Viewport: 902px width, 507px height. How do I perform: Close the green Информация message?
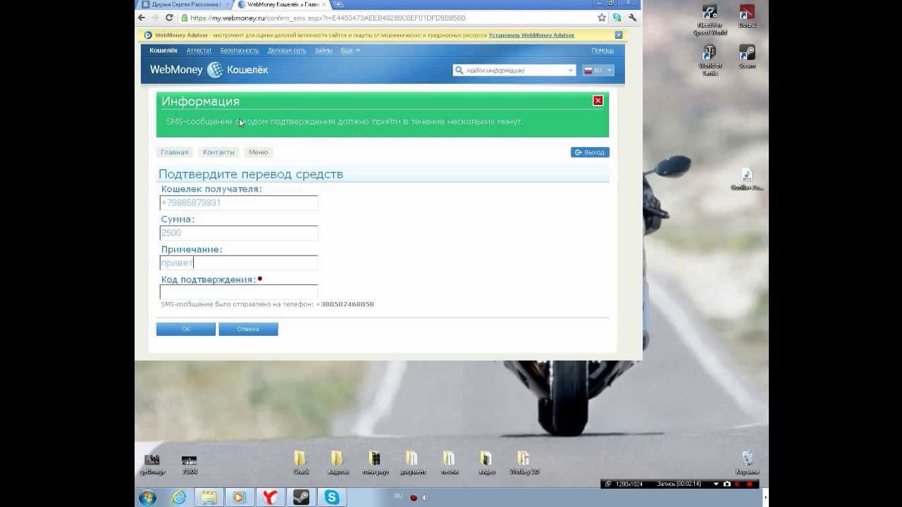(598, 101)
